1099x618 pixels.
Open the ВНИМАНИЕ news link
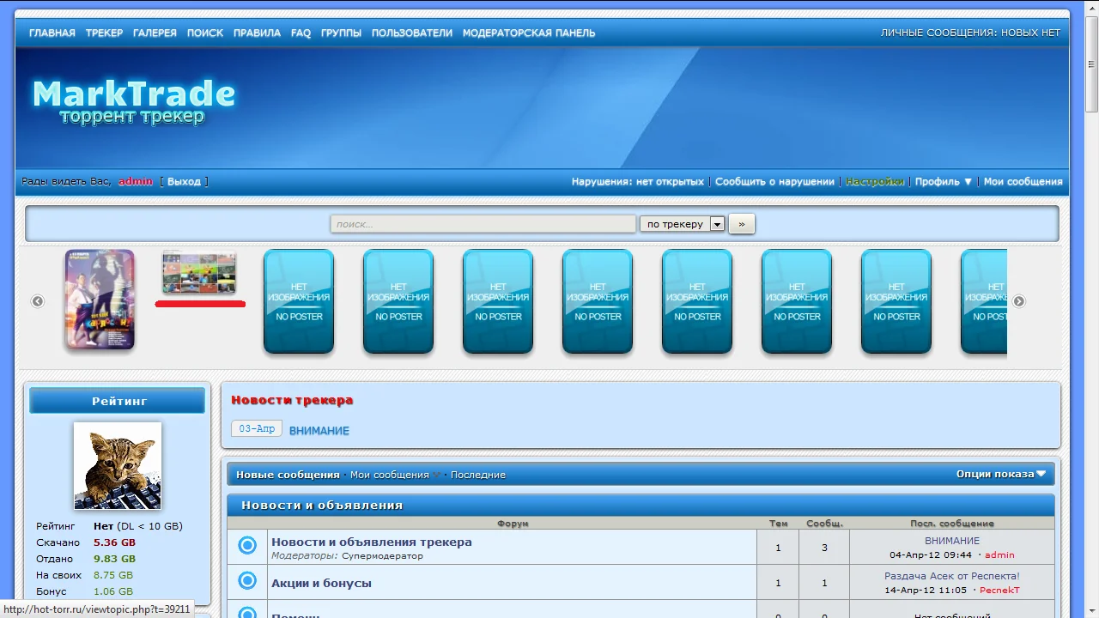pyautogui.click(x=319, y=431)
